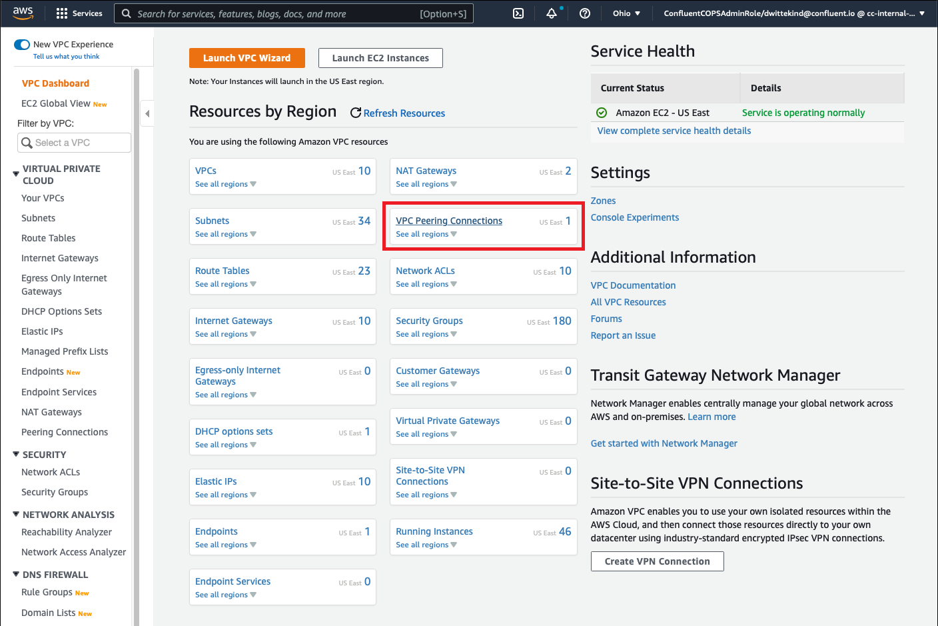Click the magnifier icon in the VPC filter
Viewport: 938px width, 626px height.
click(27, 143)
